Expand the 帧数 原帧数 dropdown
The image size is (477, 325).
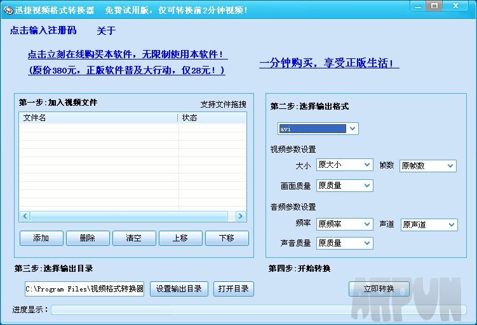(427, 166)
